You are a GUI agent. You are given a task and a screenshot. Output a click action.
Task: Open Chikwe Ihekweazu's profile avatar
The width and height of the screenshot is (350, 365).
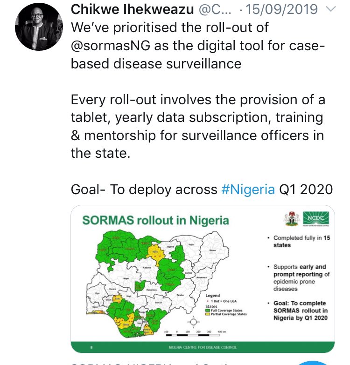(x=39, y=27)
